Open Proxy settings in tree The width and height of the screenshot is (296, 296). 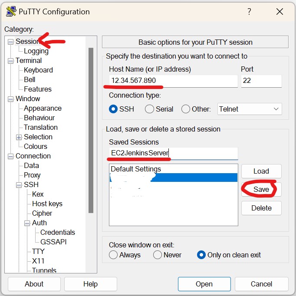tap(32, 175)
